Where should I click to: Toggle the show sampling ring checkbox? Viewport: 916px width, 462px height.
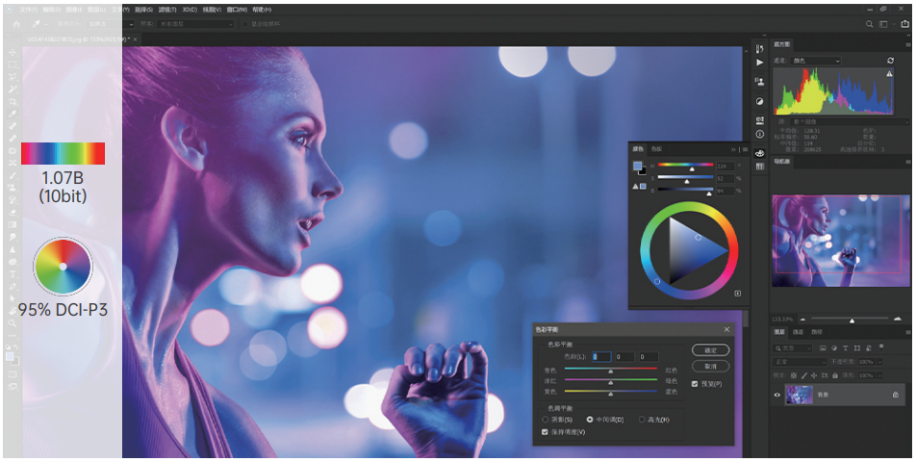point(245,24)
